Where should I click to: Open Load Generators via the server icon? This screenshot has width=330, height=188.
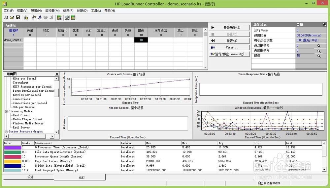pos(26,18)
